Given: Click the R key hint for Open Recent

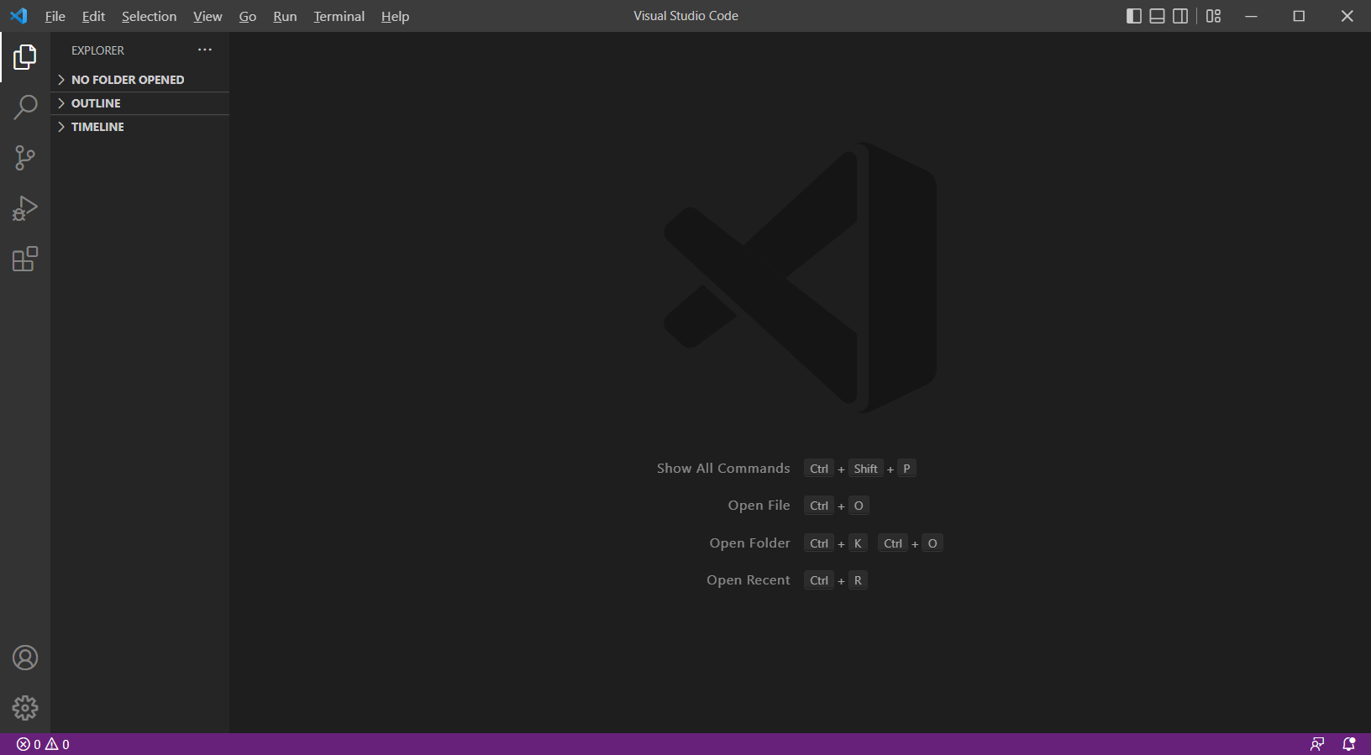Looking at the screenshot, I should (x=858, y=580).
